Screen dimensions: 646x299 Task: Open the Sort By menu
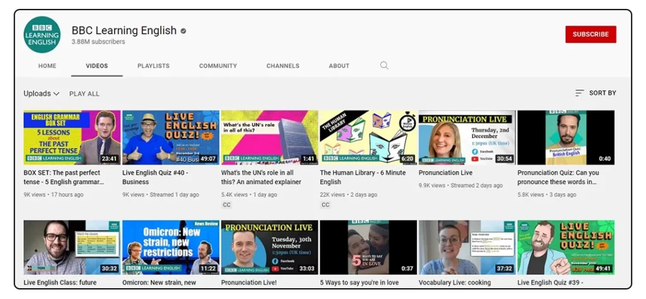[596, 93]
